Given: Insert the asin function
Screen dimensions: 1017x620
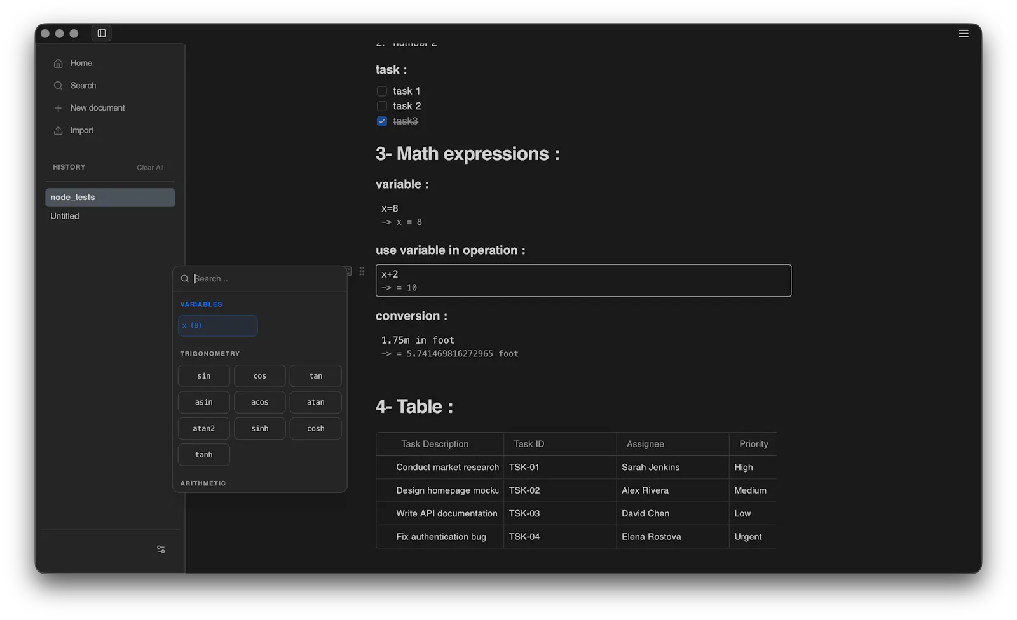Looking at the screenshot, I should [204, 402].
